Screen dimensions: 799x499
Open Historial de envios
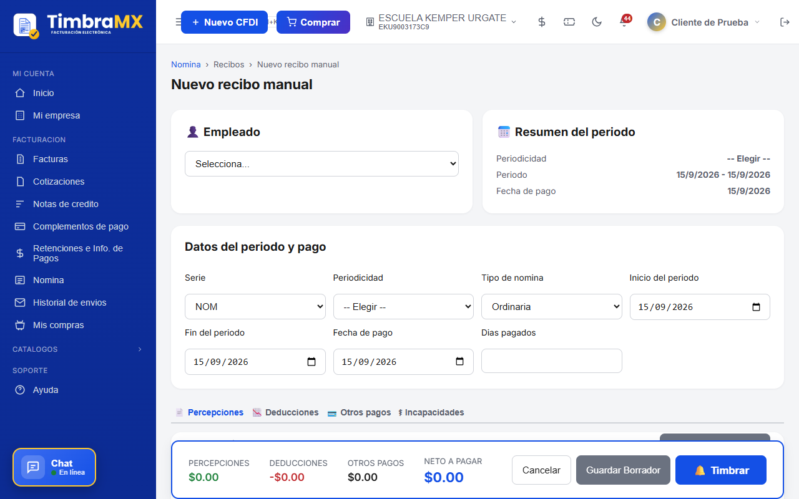pos(78,303)
